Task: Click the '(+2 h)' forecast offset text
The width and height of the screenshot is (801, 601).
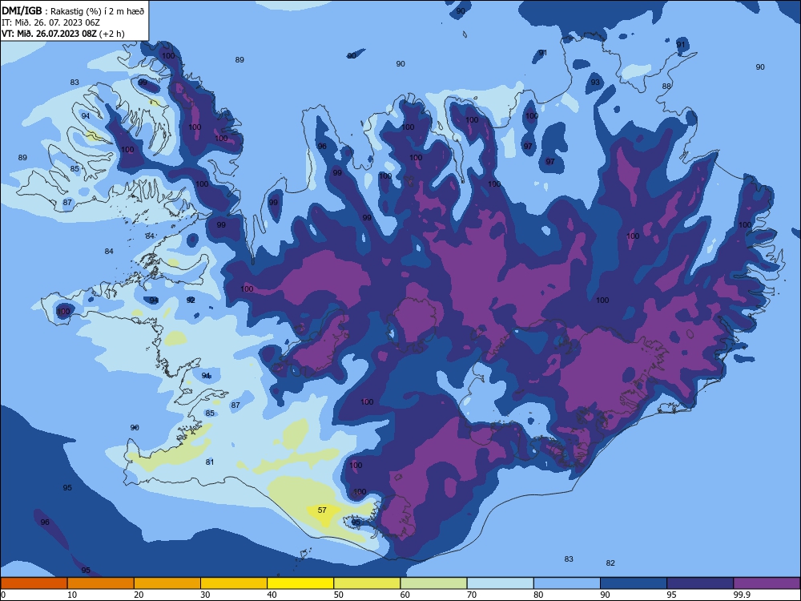Action: click(111, 34)
